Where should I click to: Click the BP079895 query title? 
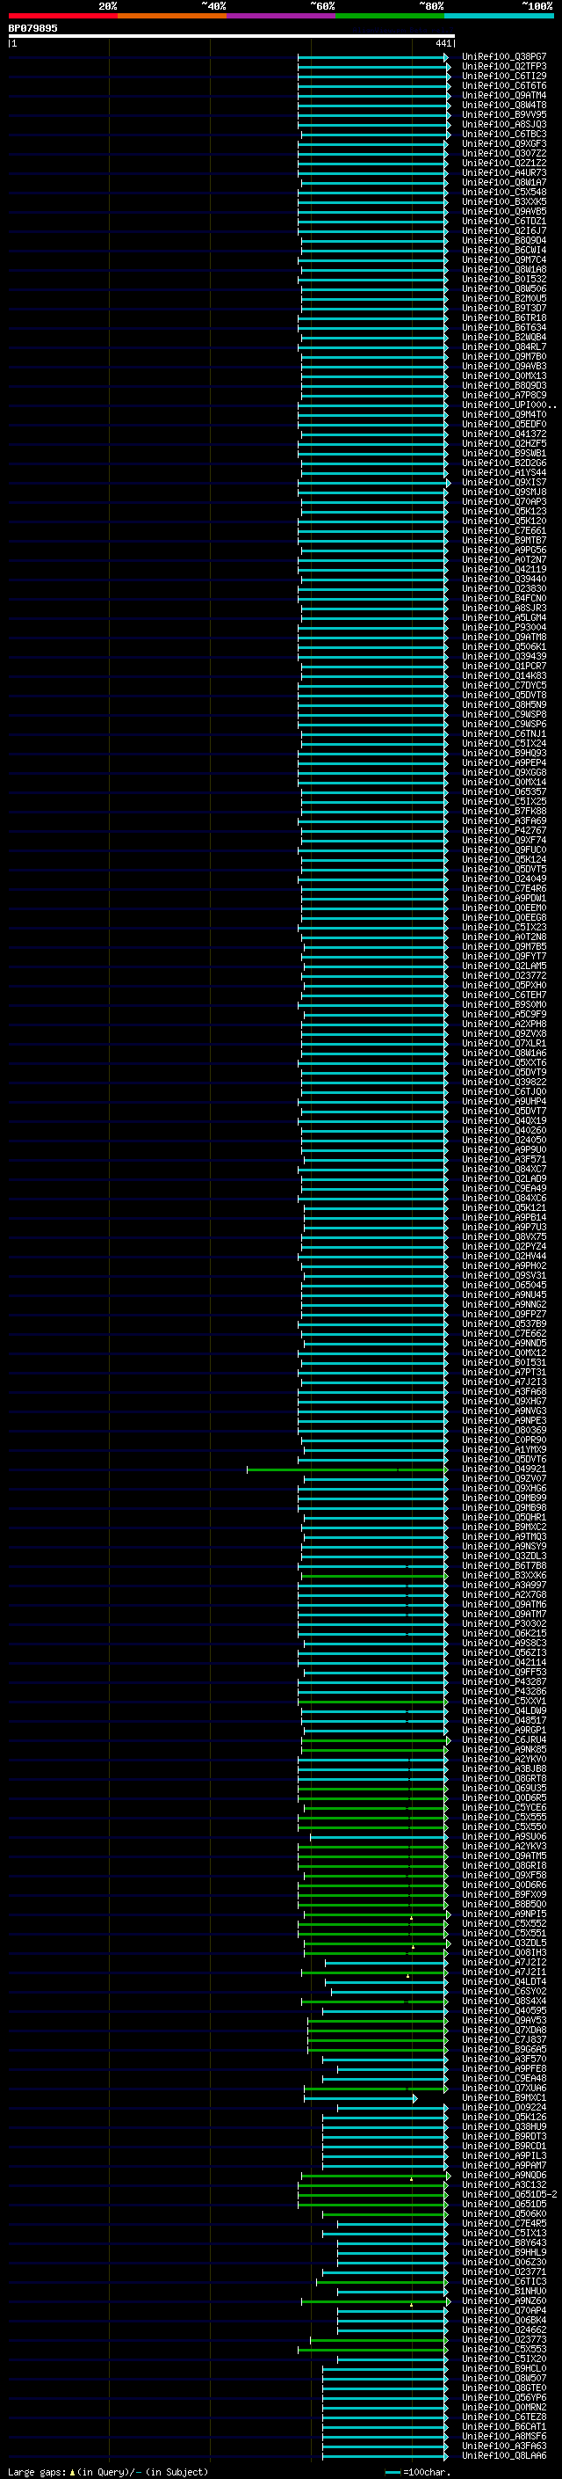32,28
